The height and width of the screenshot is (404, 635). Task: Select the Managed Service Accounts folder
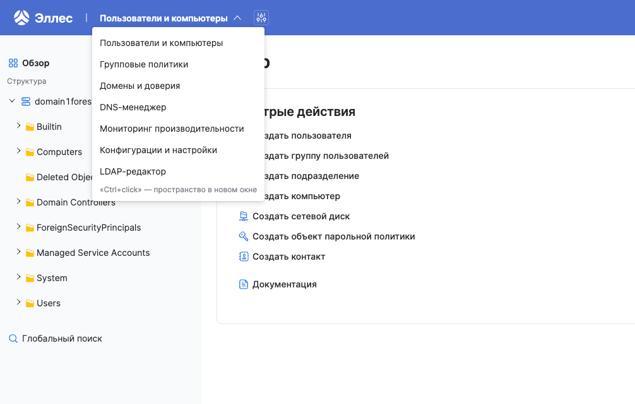coord(93,253)
